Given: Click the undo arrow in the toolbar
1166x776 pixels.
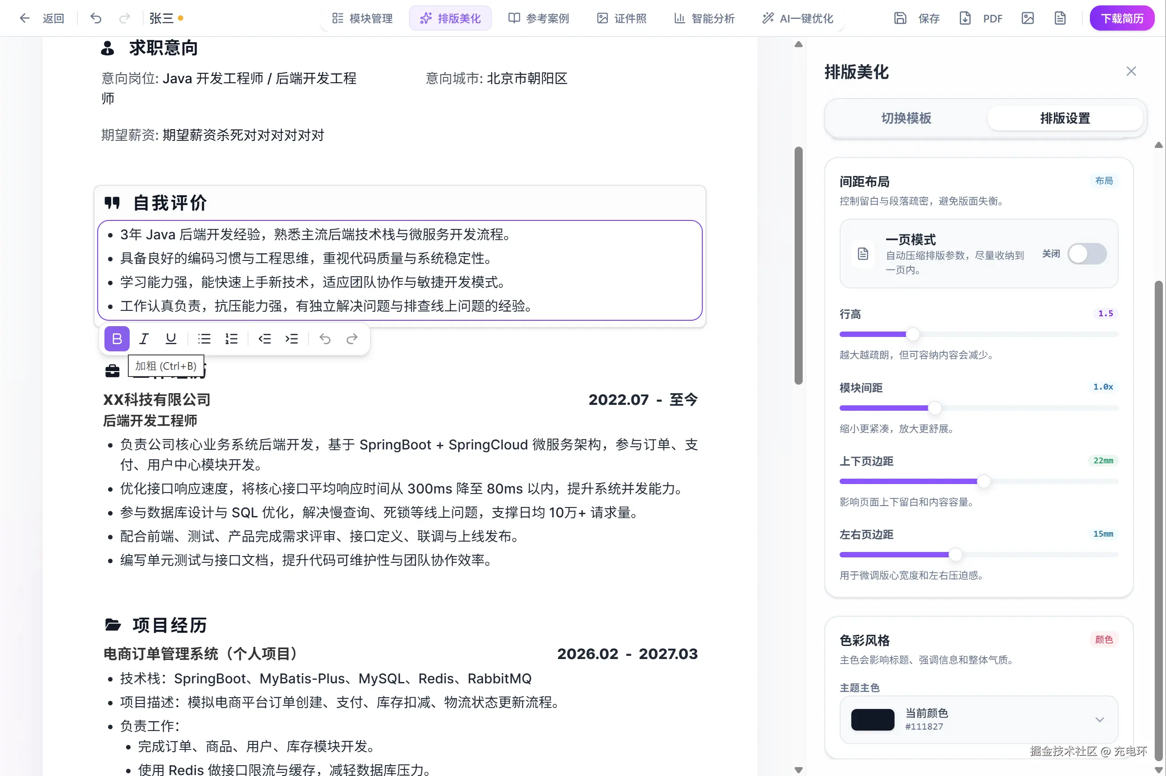Looking at the screenshot, I should (x=96, y=18).
